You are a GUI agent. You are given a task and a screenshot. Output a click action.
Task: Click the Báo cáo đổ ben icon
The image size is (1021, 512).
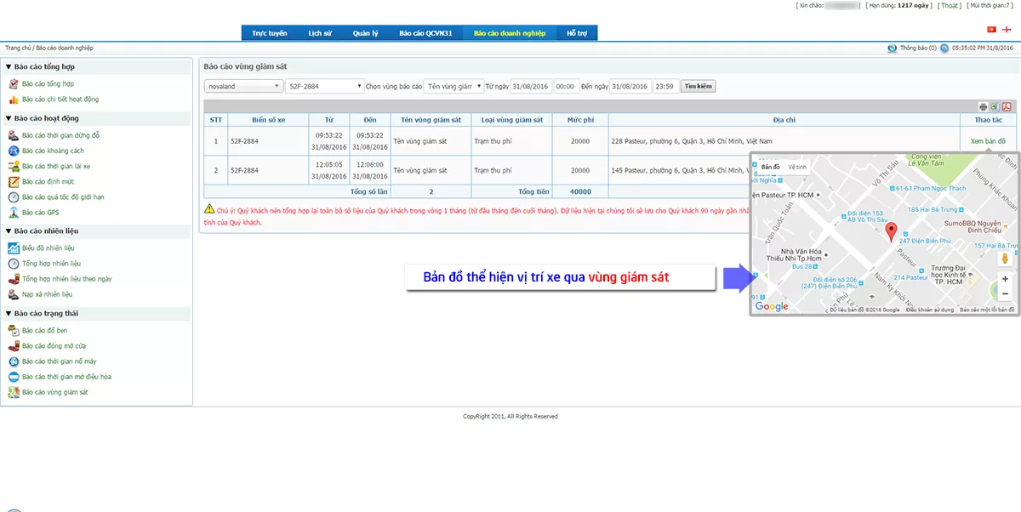click(x=14, y=330)
